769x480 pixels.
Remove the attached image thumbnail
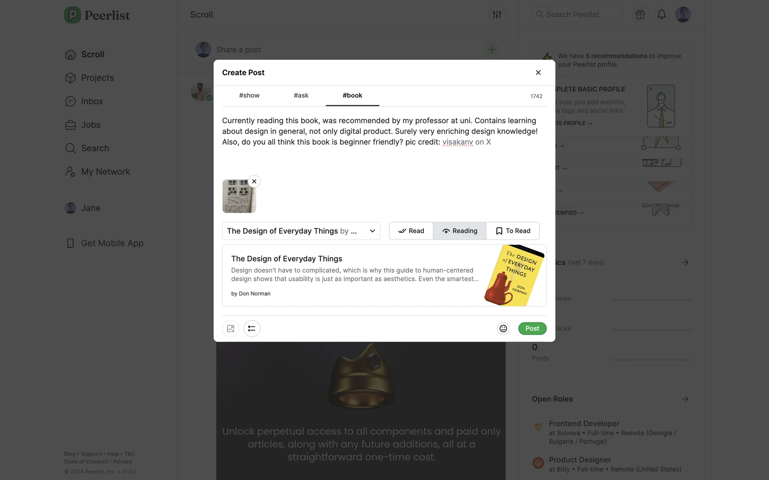[x=254, y=181]
